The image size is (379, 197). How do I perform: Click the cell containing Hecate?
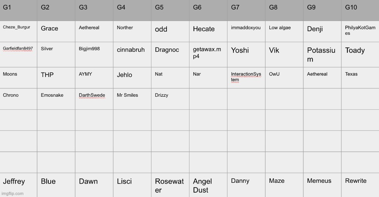[x=208, y=31]
